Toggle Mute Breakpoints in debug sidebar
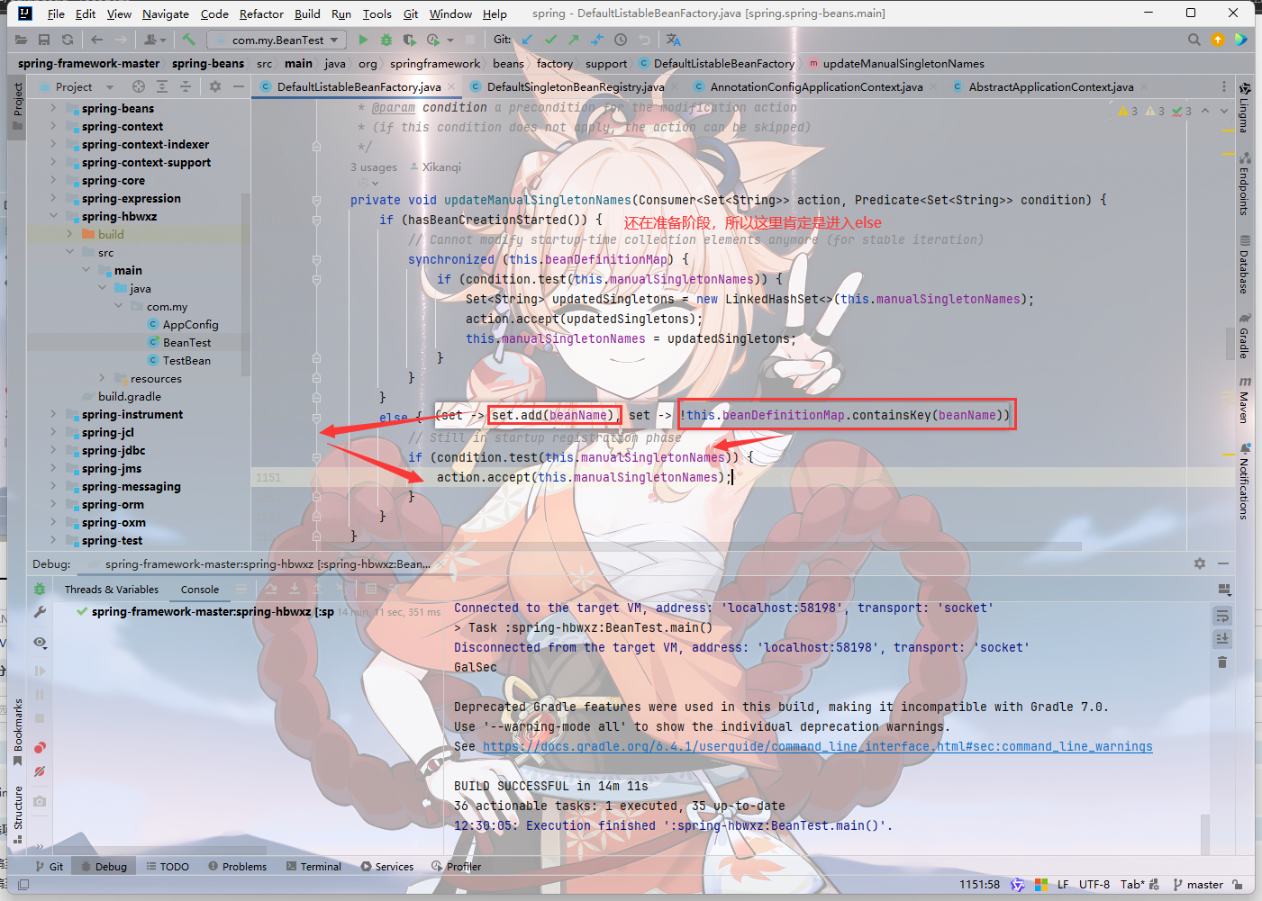The width and height of the screenshot is (1262, 901). pyautogui.click(x=40, y=771)
